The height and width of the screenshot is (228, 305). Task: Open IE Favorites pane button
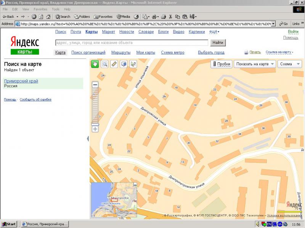pos(103,17)
